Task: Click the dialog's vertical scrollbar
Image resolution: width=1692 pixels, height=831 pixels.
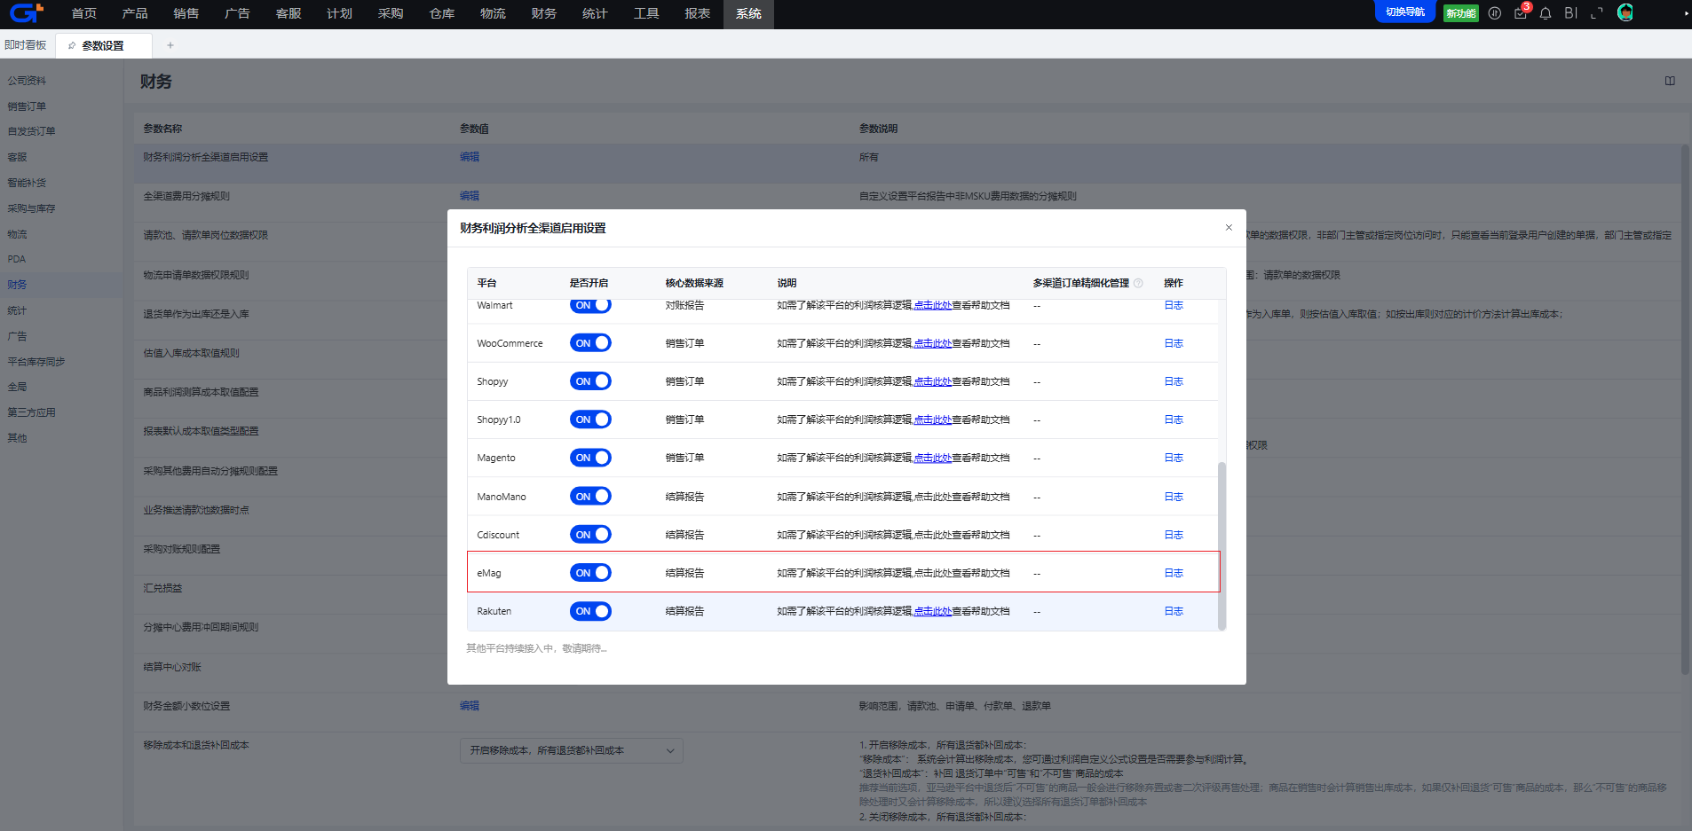Action: click(1222, 546)
